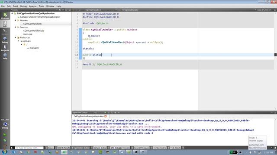Click the locator search field
The image size is (277, 155).
point(29,148)
